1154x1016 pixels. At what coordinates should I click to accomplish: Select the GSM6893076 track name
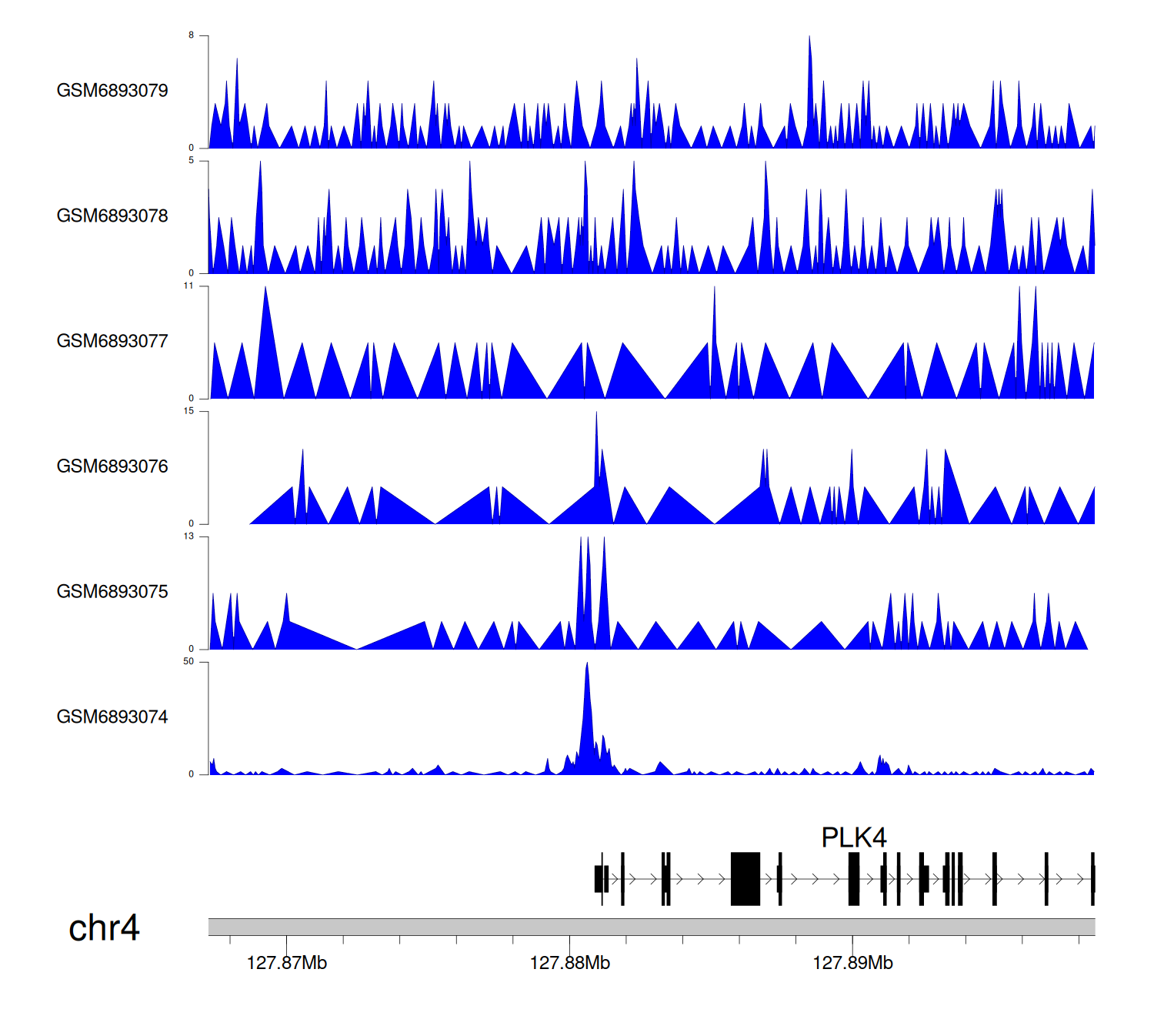click(112, 466)
